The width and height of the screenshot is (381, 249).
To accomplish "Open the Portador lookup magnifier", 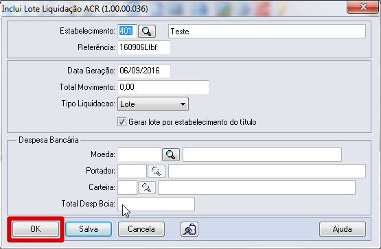I will point(157,171).
